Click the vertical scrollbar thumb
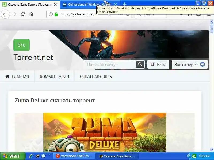Screen dimensions: 214x160 click(x=212, y=29)
